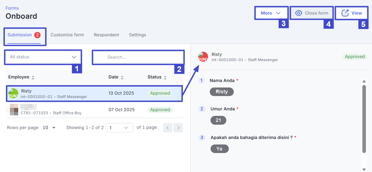This screenshot has width=372, height=172.
Task: Open the Respondent tab
Action: click(107, 35)
